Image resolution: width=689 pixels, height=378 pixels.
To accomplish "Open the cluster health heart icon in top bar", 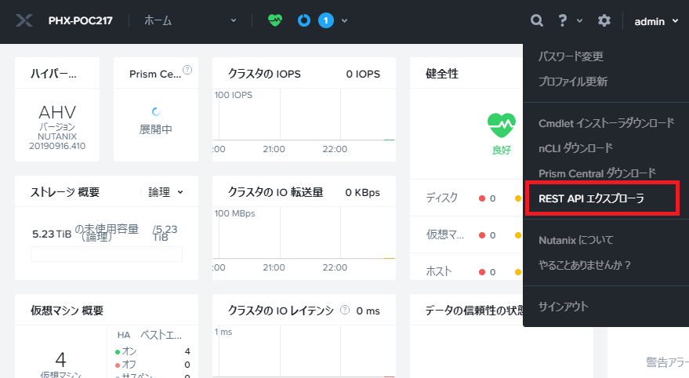I will [275, 20].
